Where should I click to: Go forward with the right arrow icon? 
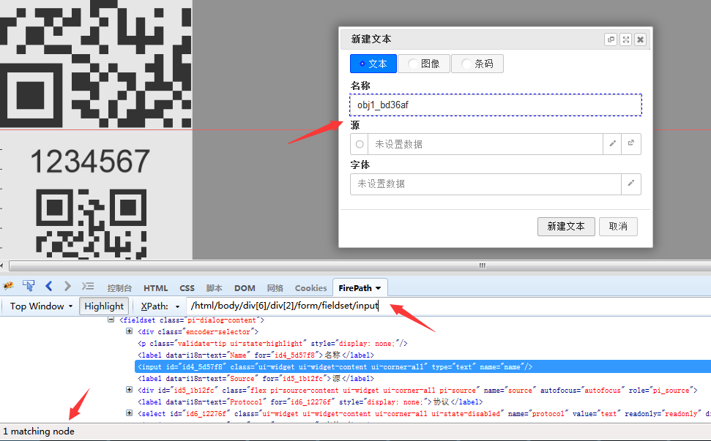(x=67, y=286)
